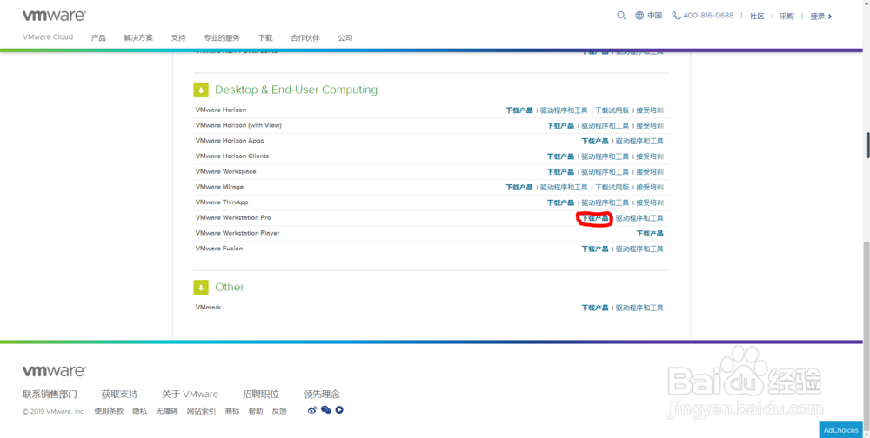Click 接受培训 for VMware Horizon row

point(650,110)
